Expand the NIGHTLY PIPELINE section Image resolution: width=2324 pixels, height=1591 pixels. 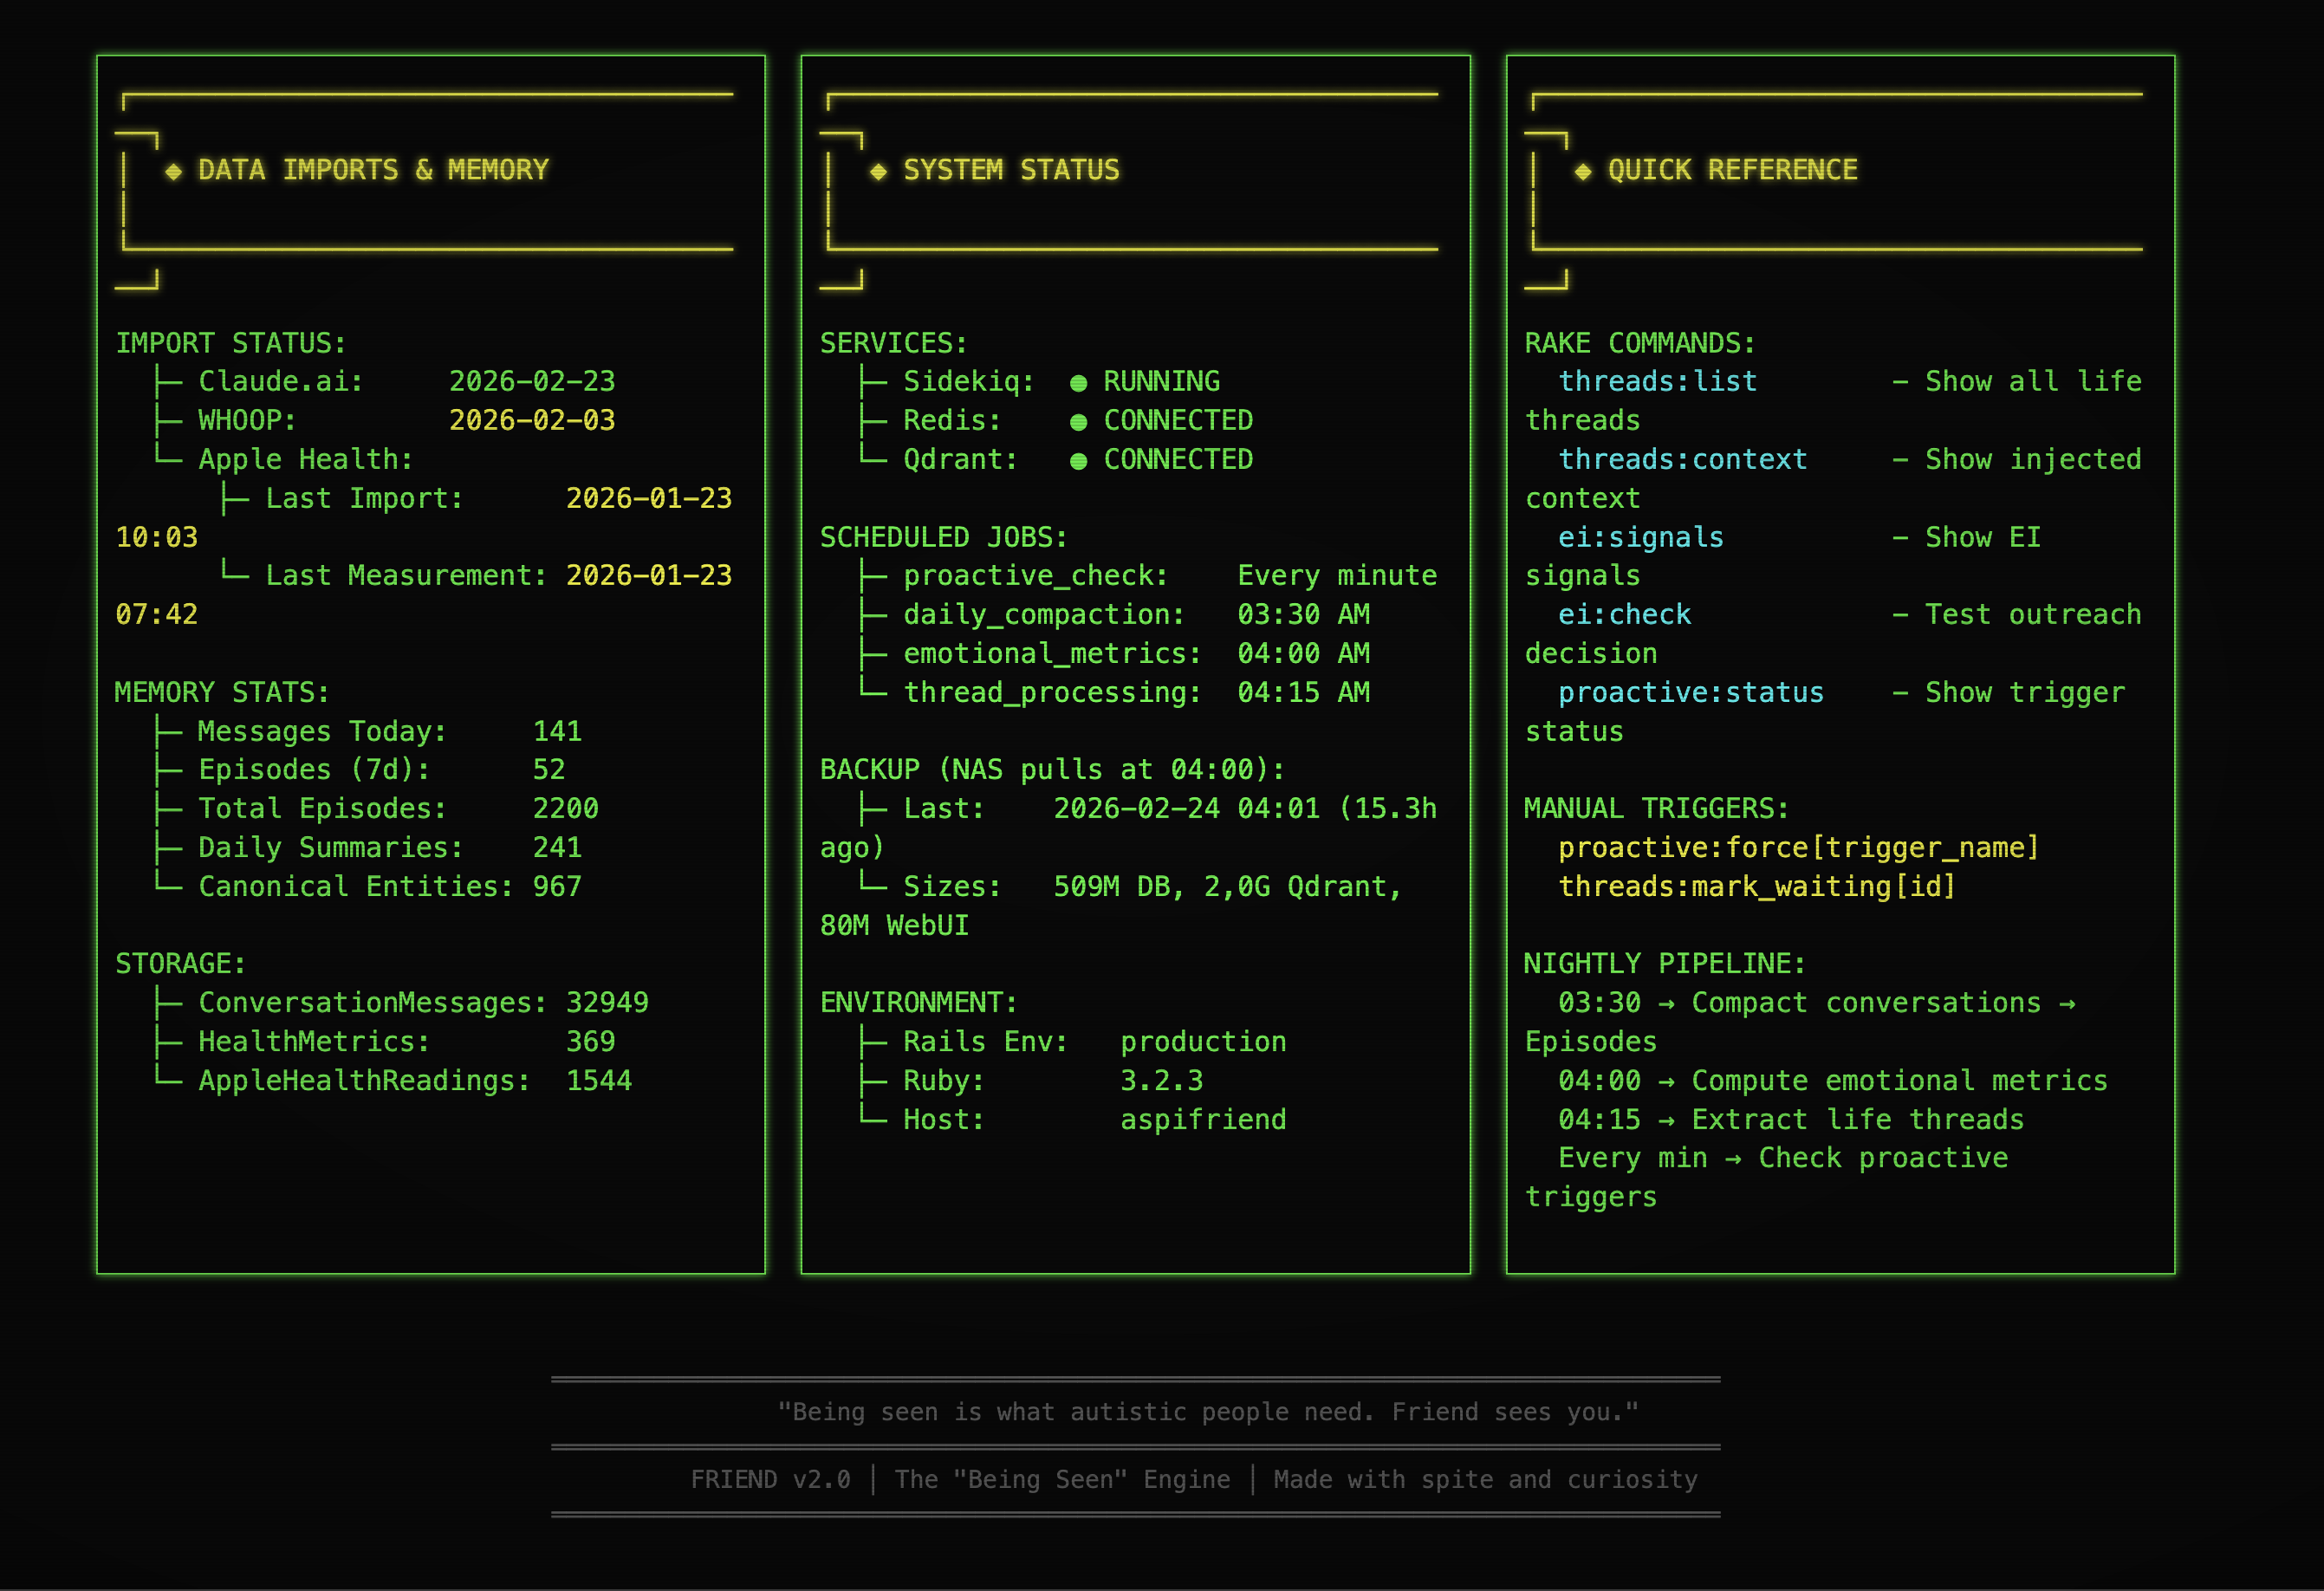[x=1663, y=963]
